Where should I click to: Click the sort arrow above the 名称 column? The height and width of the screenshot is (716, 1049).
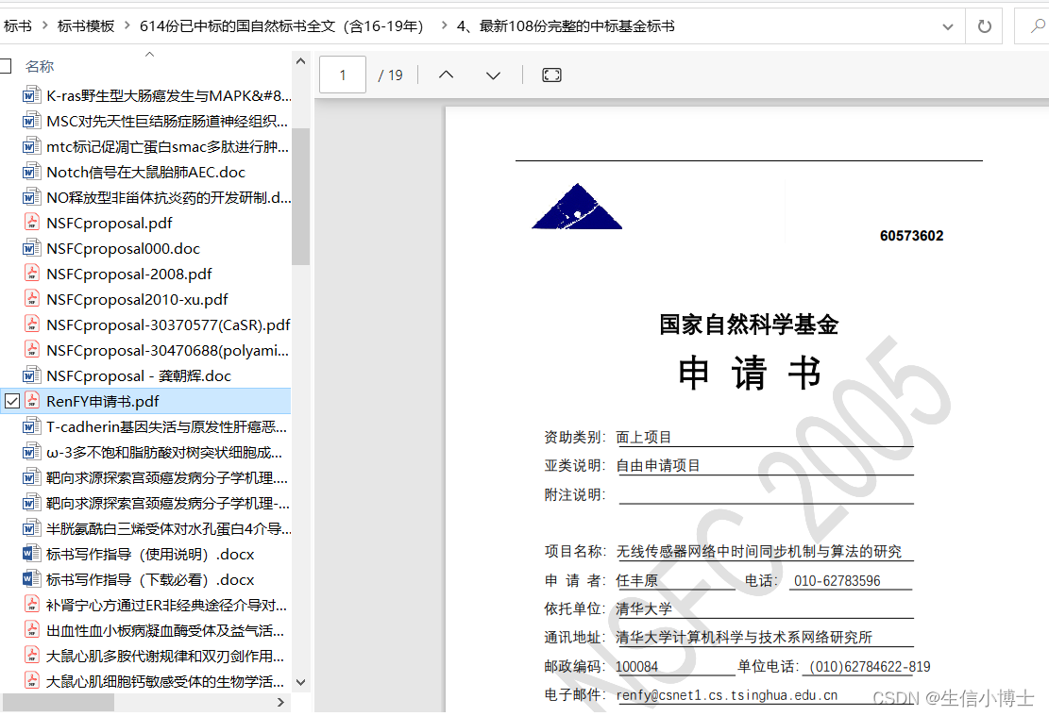click(x=150, y=54)
